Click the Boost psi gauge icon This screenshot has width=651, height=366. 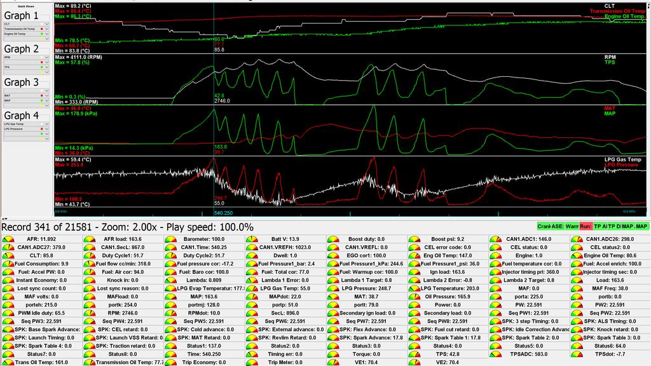[x=414, y=239]
